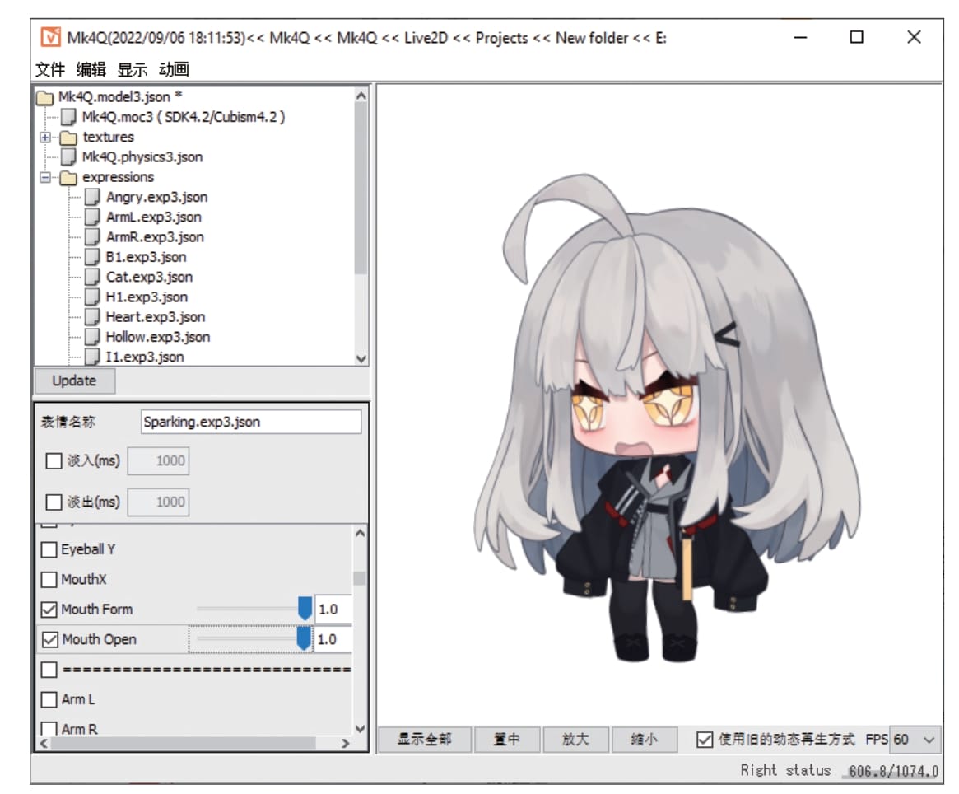Select Mk4Q.moc3 (SDK4.2/Cubism4.2) entry
The width and height of the screenshot is (959, 794).
click(x=184, y=117)
